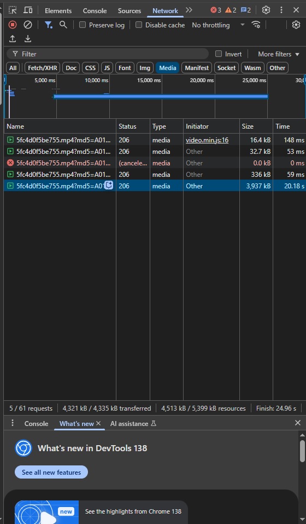Filter by Doc requests
The height and width of the screenshot is (524, 306).
[x=71, y=68]
